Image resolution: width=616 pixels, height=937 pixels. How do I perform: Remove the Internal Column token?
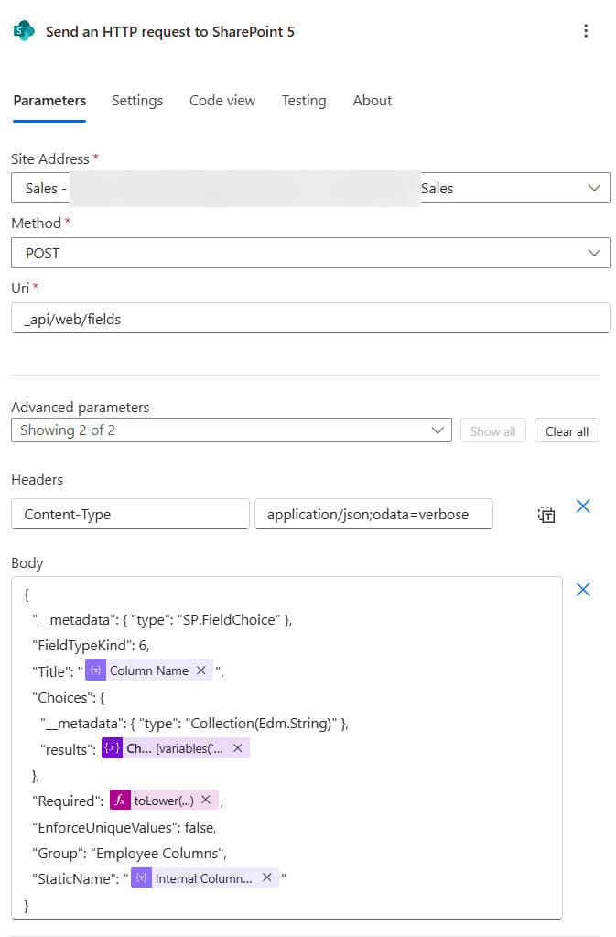(x=267, y=877)
